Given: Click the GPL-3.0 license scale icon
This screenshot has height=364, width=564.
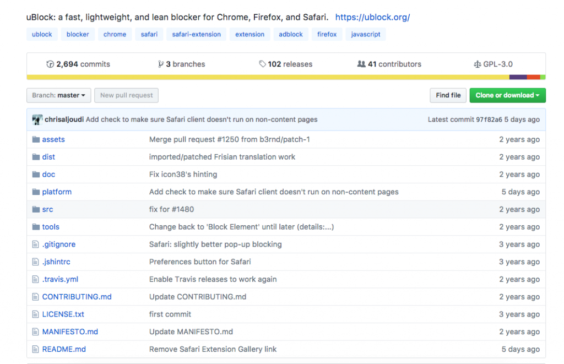Looking at the screenshot, I should (x=477, y=64).
